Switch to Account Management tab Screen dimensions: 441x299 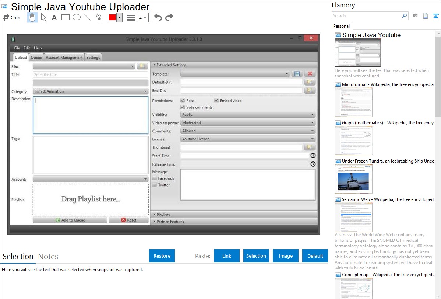(64, 58)
